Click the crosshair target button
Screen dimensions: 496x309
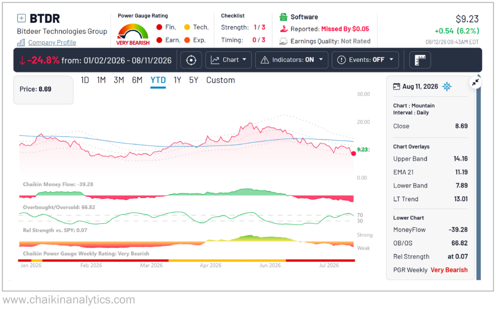coord(191,60)
